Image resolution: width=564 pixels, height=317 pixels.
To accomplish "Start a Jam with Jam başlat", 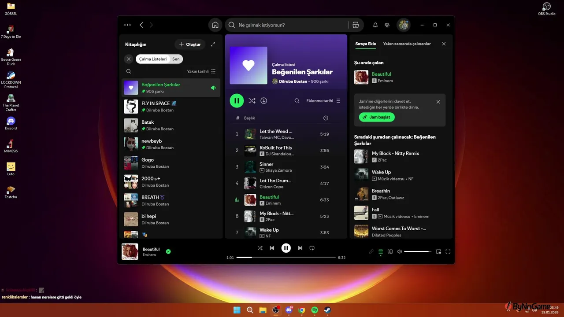I will click(x=377, y=117).
